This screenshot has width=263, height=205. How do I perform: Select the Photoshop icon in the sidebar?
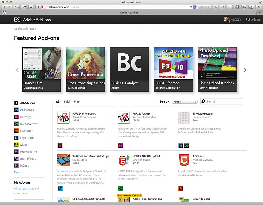16,110
